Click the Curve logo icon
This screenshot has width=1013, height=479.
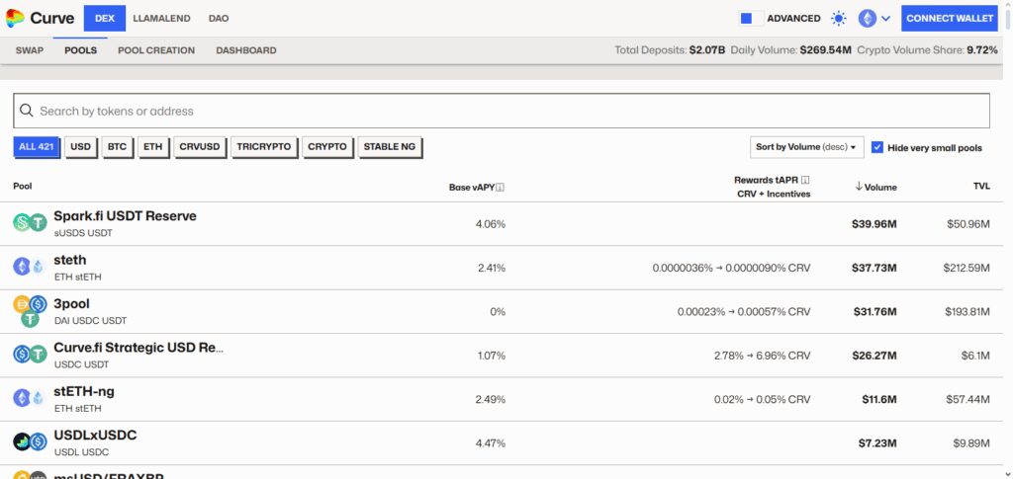[x=14, y=18]
